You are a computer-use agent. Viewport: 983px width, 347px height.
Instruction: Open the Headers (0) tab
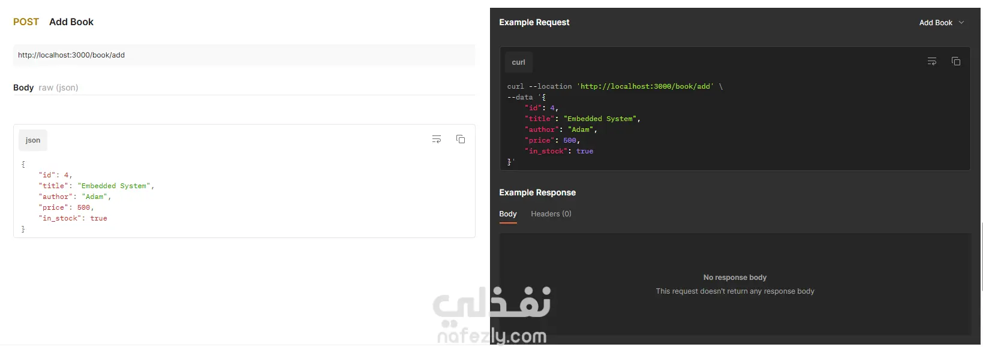(x=551, y=214)
